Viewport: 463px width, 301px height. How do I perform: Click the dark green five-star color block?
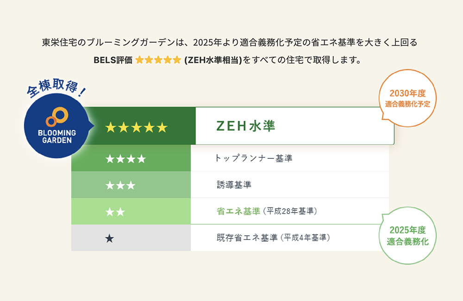(x=176, y=126)
